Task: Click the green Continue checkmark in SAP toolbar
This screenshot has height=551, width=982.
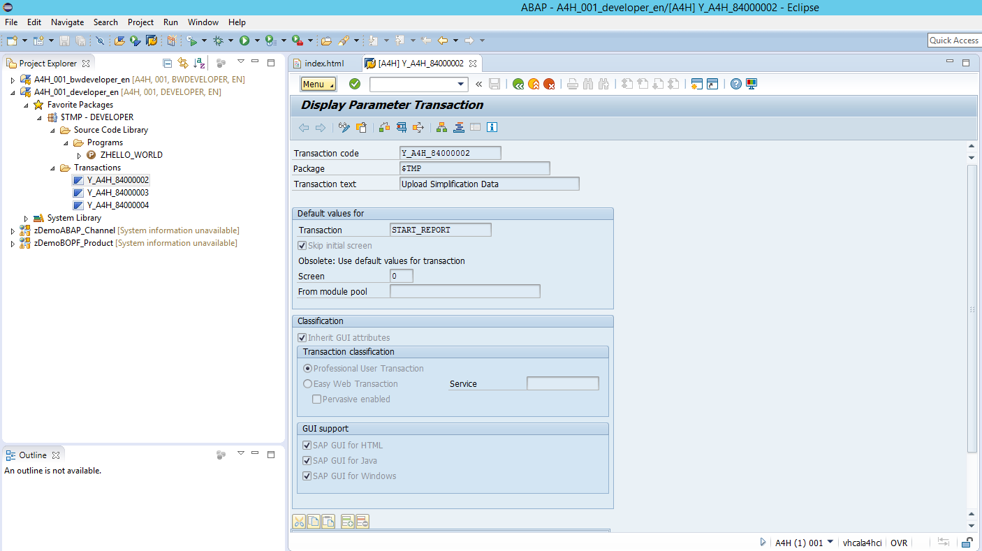Action: tap(355, 83)
